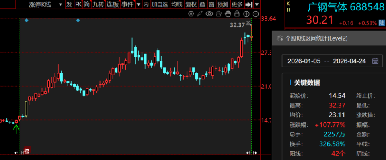This screenshot has height=160, width=386.
Task: Click the percent change +0.53%
Action: tap(367, 23)
